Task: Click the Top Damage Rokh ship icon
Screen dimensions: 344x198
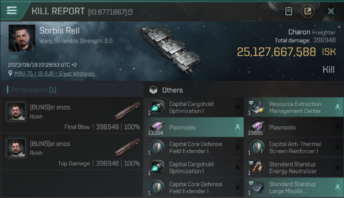Action: (127, 148)
